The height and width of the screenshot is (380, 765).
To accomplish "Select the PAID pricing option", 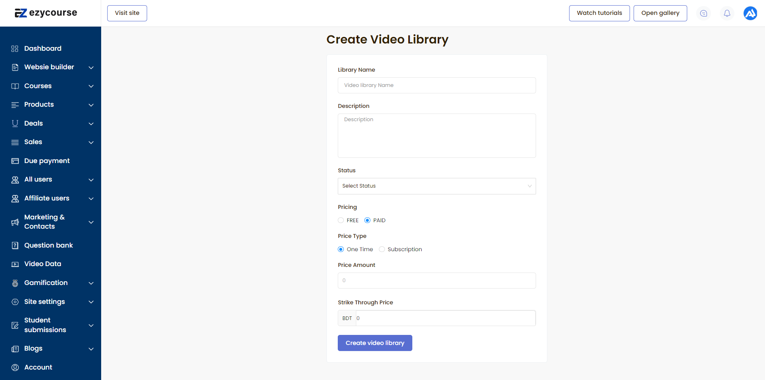I will point(367,220).
